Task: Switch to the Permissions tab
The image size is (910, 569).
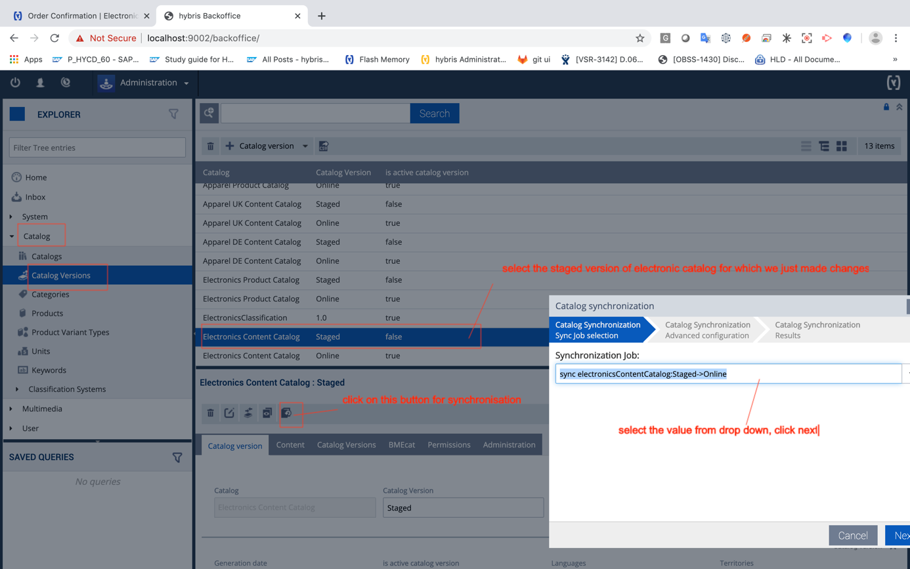Action: 448,445
